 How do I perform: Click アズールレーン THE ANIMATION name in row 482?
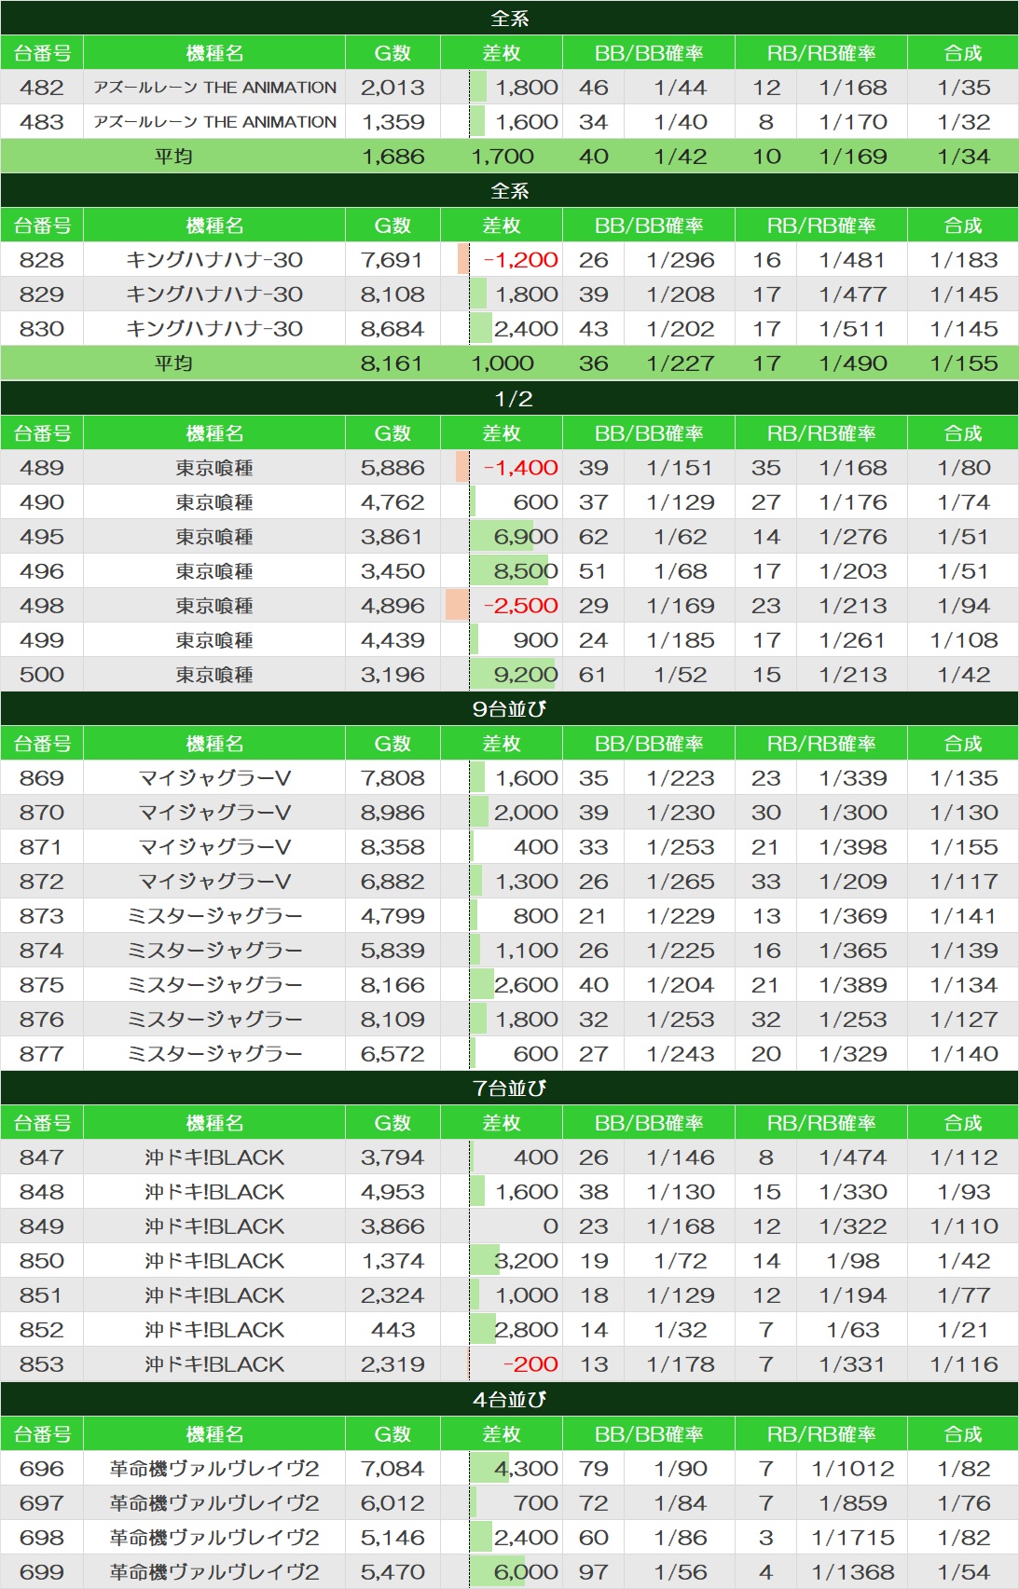(x=214, y=88)
